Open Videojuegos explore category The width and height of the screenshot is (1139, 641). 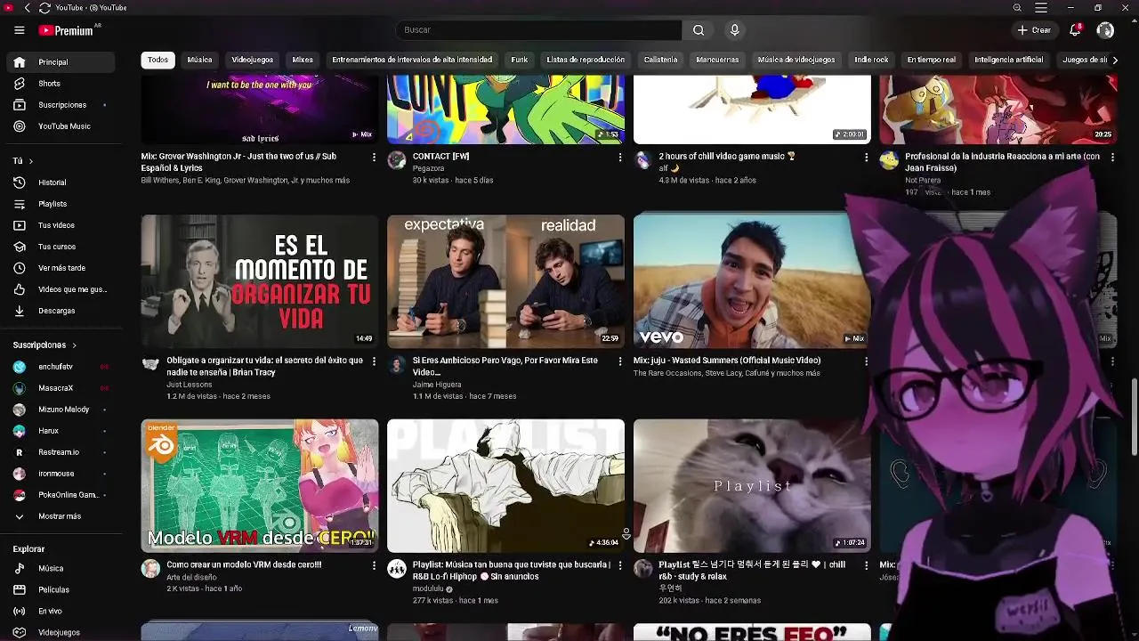(61, 632)
